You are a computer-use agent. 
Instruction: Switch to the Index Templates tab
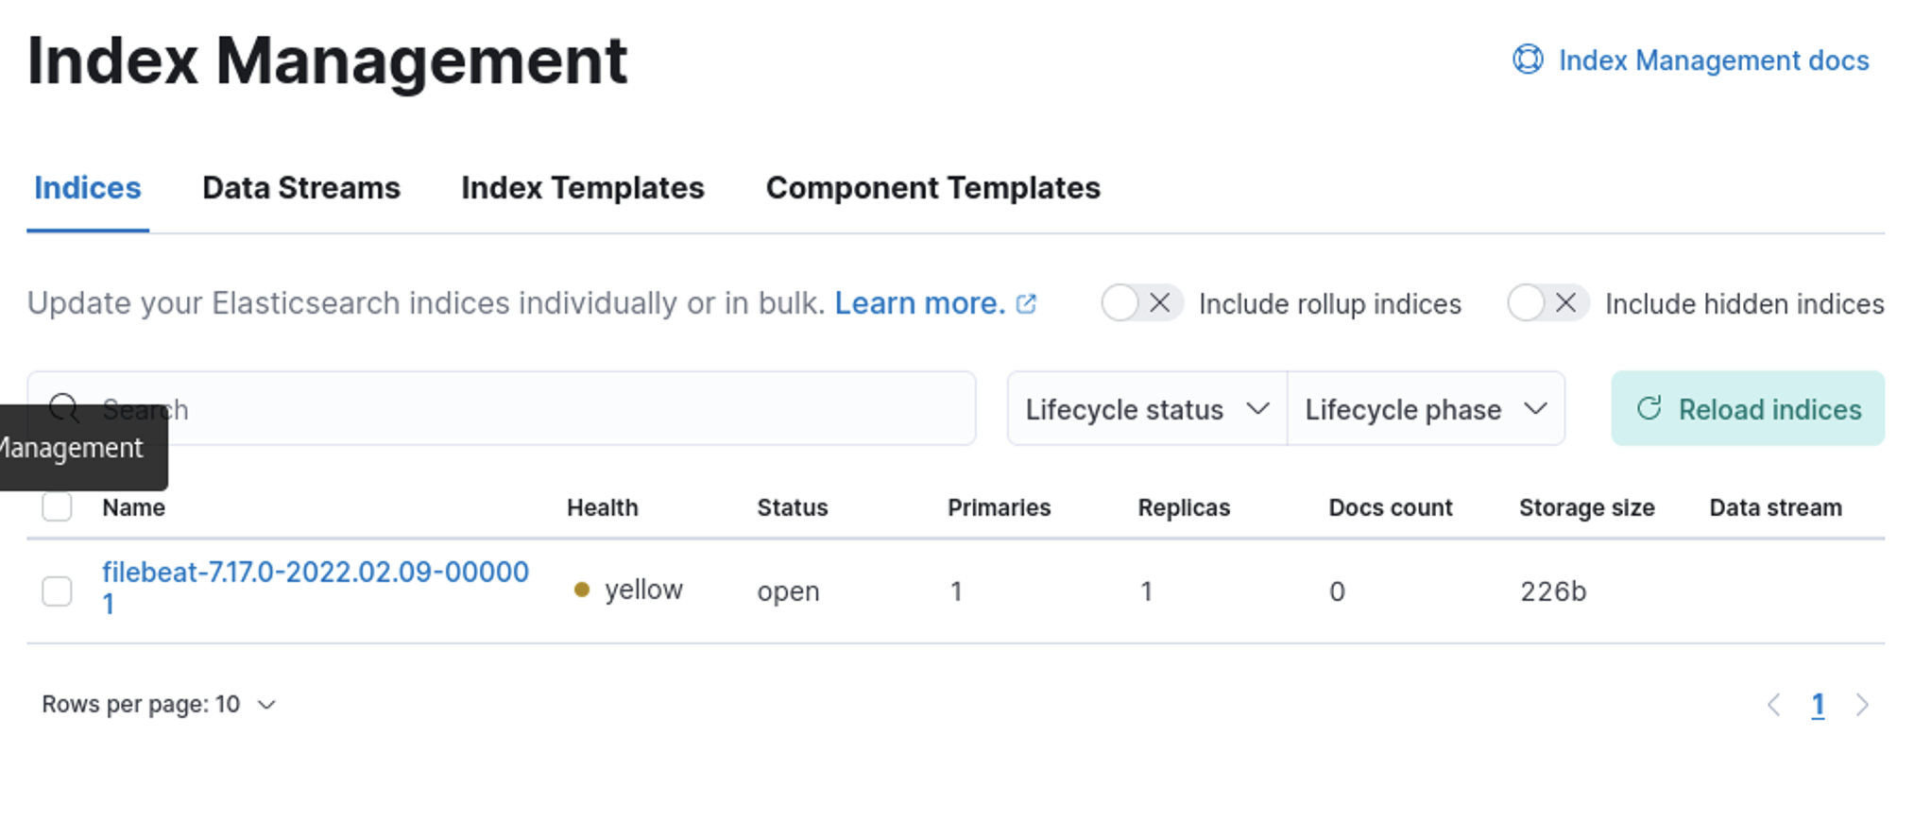pyautogui.click(x=582, y=188)
